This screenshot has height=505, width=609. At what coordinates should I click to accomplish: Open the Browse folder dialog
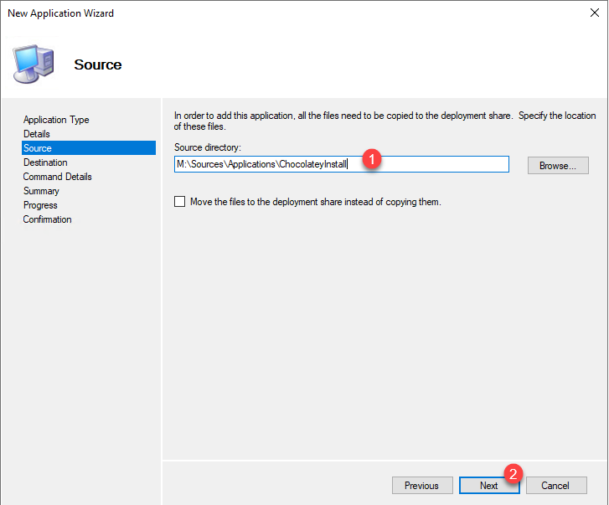[x=557, y=166]
